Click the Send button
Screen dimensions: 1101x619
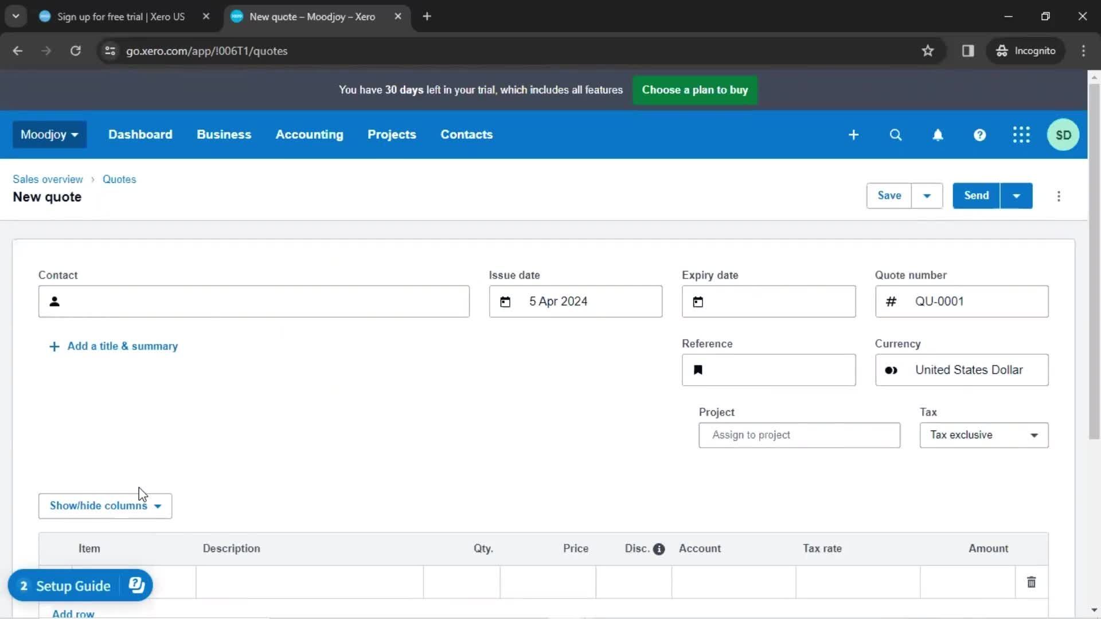976,196
